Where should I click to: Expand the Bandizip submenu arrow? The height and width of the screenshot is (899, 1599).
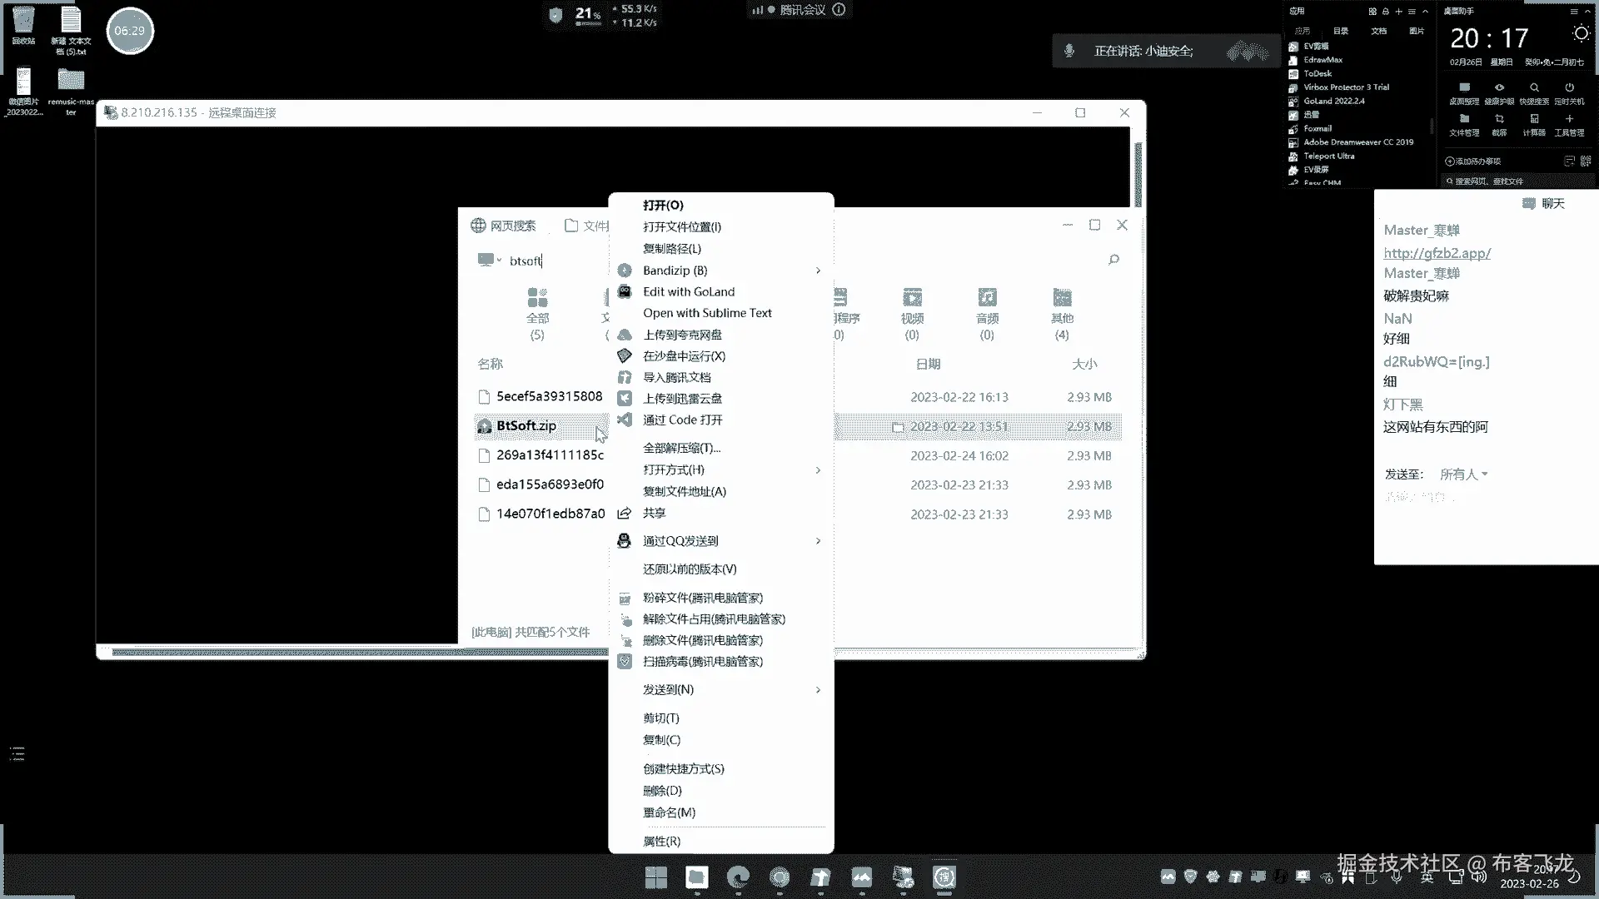(818, 271)
